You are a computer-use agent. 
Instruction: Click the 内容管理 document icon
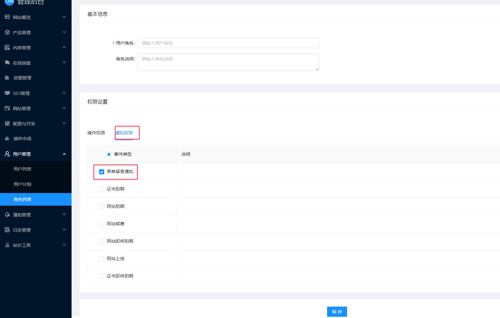[7, 47]
